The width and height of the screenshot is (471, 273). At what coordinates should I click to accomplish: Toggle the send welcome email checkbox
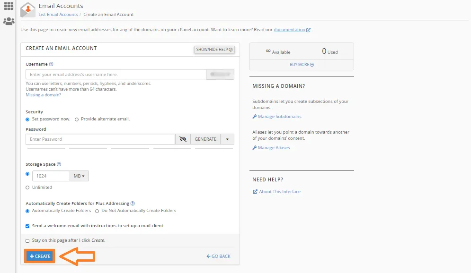27,226
